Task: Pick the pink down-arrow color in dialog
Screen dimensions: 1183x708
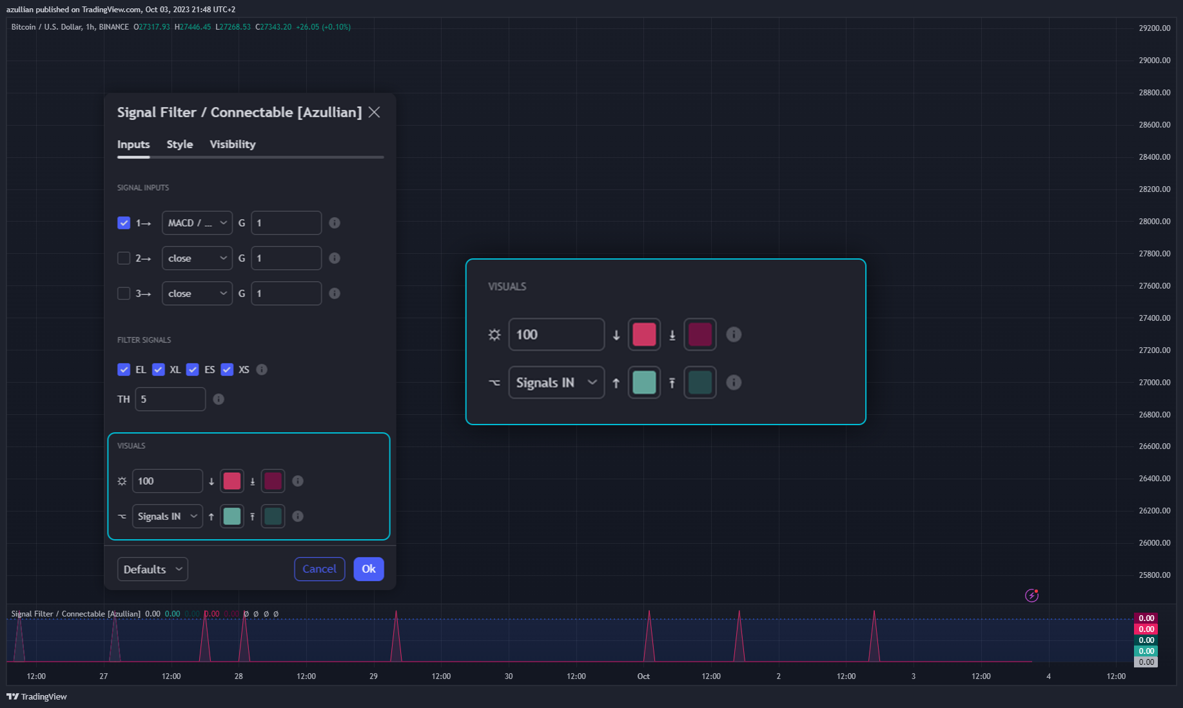Action: point(232,481)
